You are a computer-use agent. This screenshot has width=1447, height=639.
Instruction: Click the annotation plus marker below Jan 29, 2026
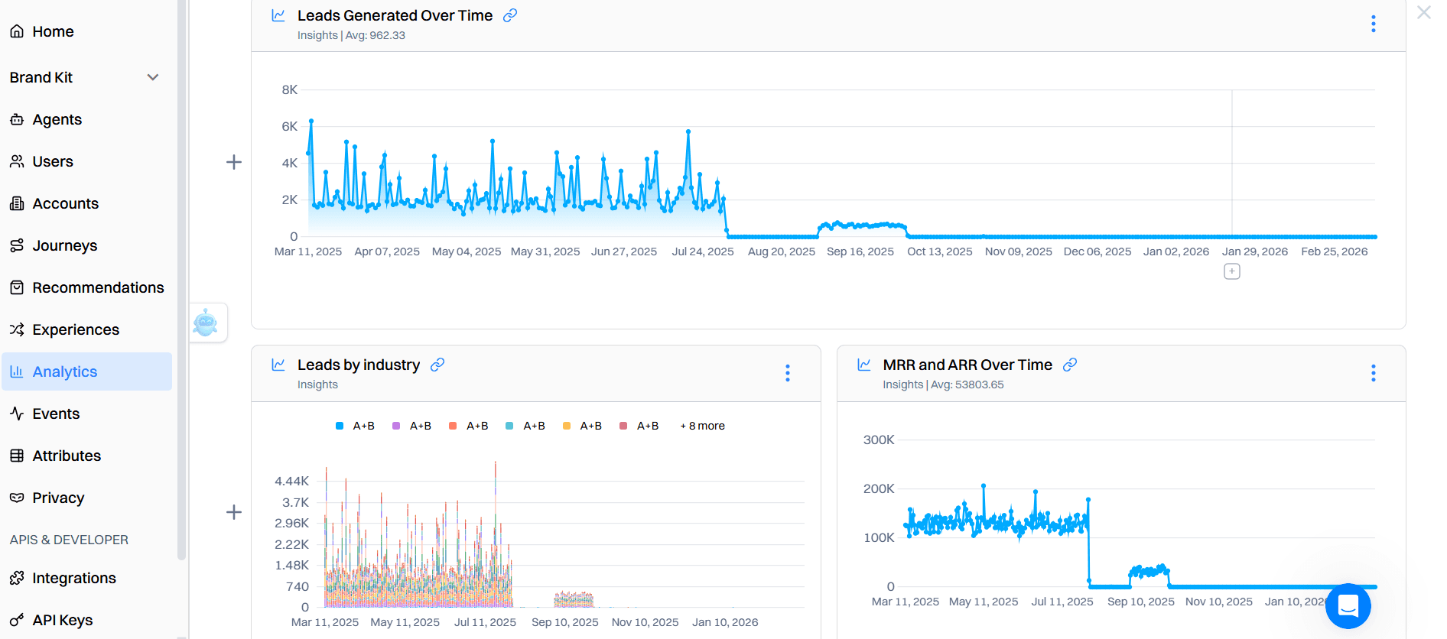pyautogui.click(x=1232, y=271)
